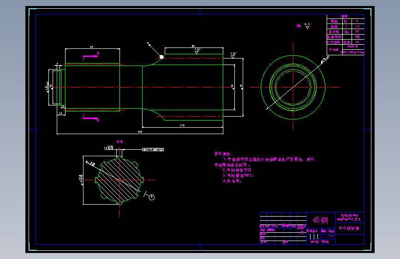The image size is (400, 259).
Task: Select the '中心齿轮轴' part name
Action: tap(349, 228)
